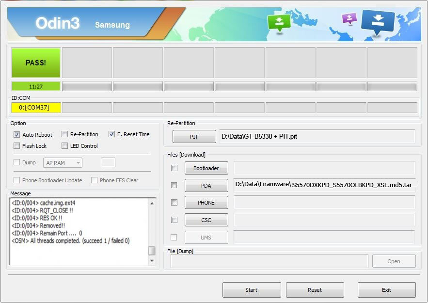Click the PHONE file button

click(x=206, y=203)
